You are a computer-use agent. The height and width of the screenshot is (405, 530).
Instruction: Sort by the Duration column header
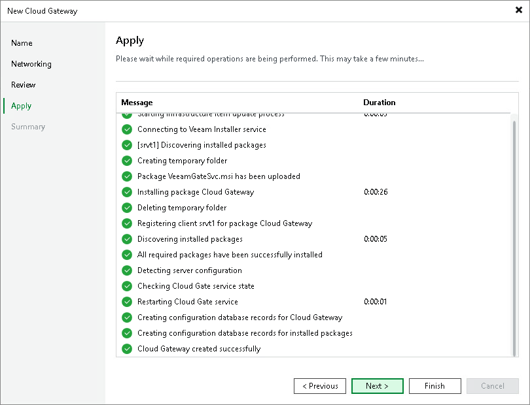380,103
